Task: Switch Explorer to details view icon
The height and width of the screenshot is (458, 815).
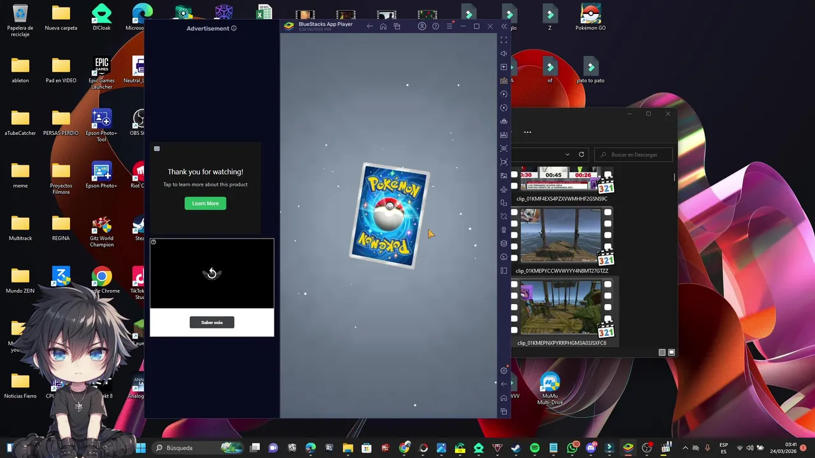Action: [662, 352]
